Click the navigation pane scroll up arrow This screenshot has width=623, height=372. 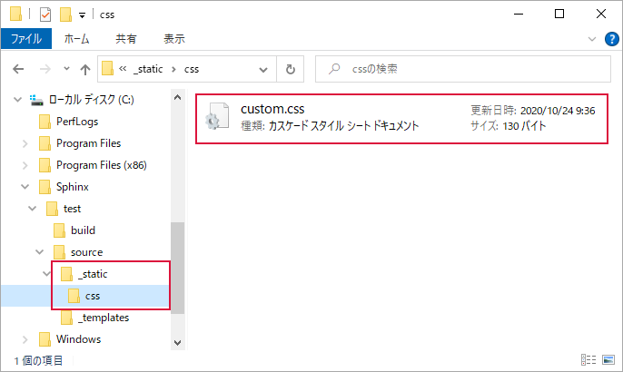[x=178, y=97]
